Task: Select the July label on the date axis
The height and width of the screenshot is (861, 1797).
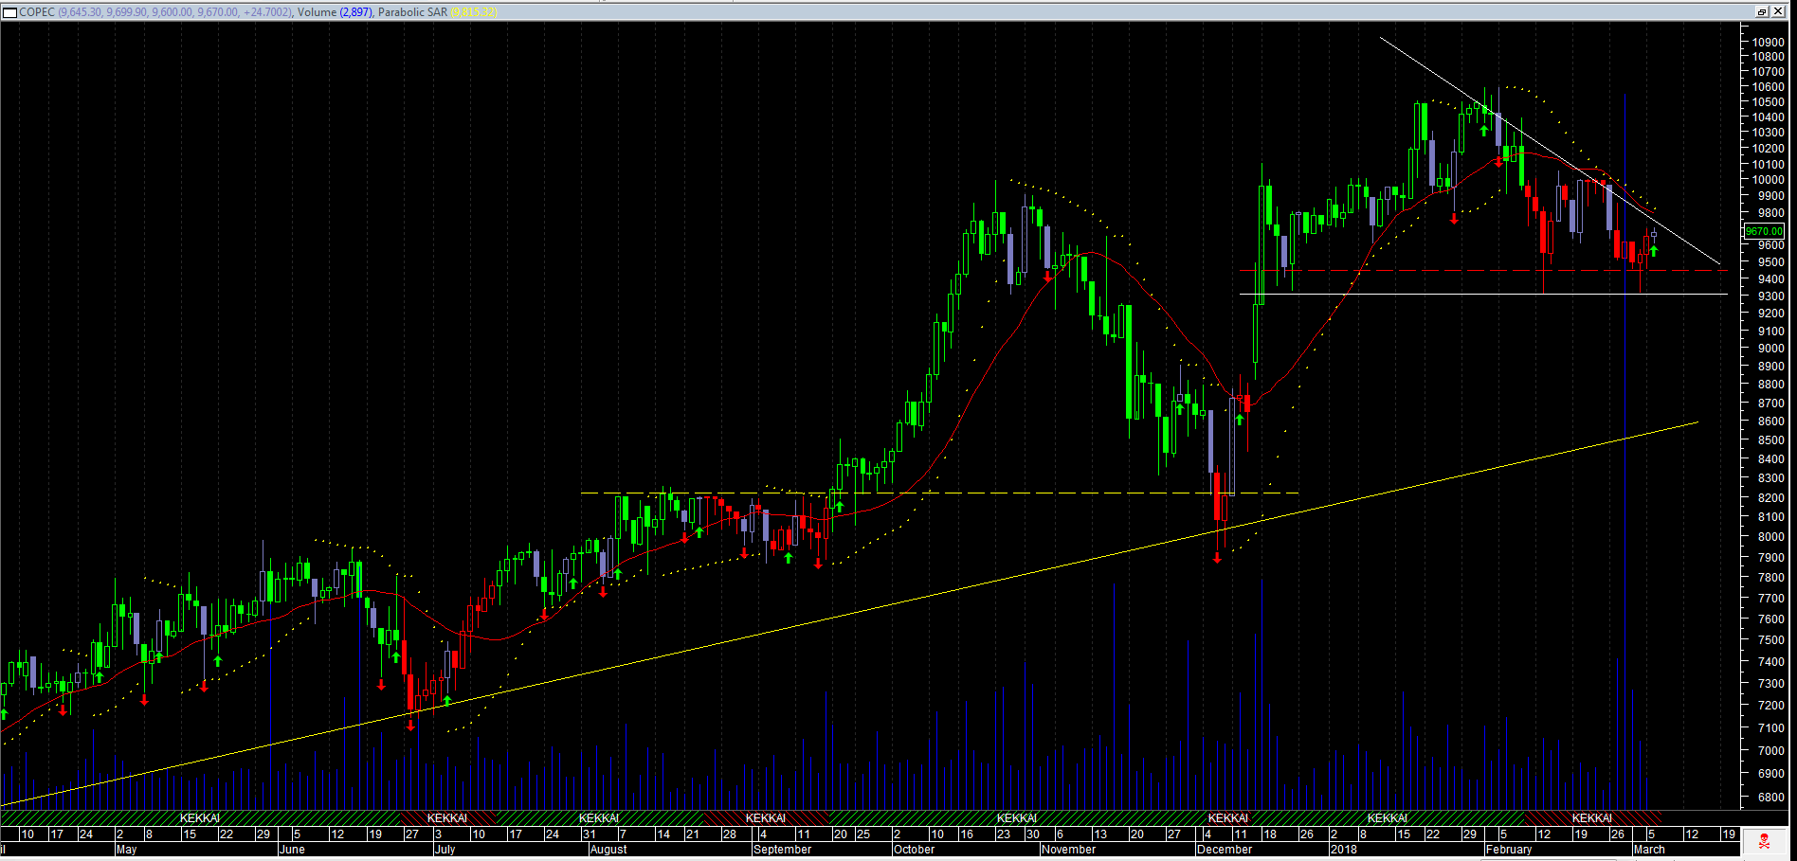Action: coord(445,850)
